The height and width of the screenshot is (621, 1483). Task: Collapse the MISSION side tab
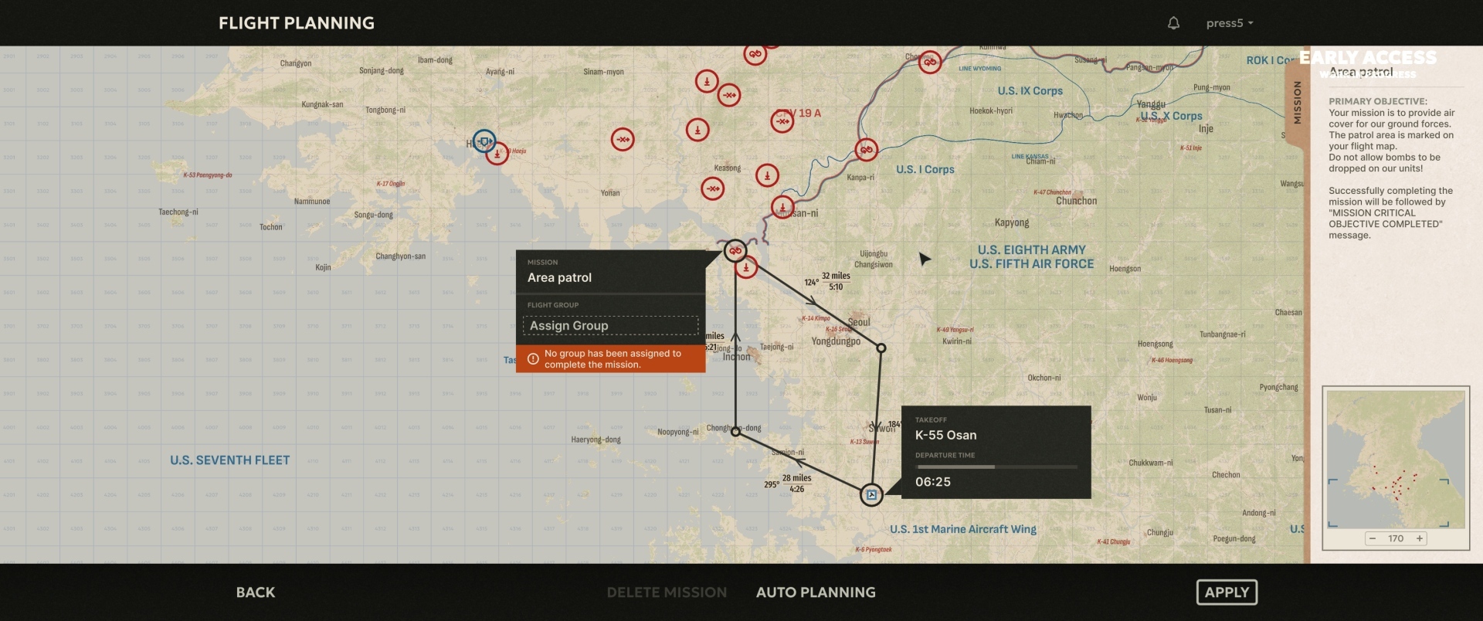pyautogui.click(x=1297, y=103)
